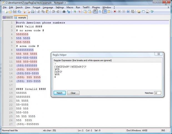
Task: Click the Clear button in RegEx Helper
Action: (73, 93)
